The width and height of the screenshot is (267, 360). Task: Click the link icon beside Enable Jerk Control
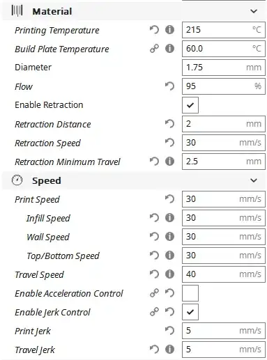click(x=154, y=312)
